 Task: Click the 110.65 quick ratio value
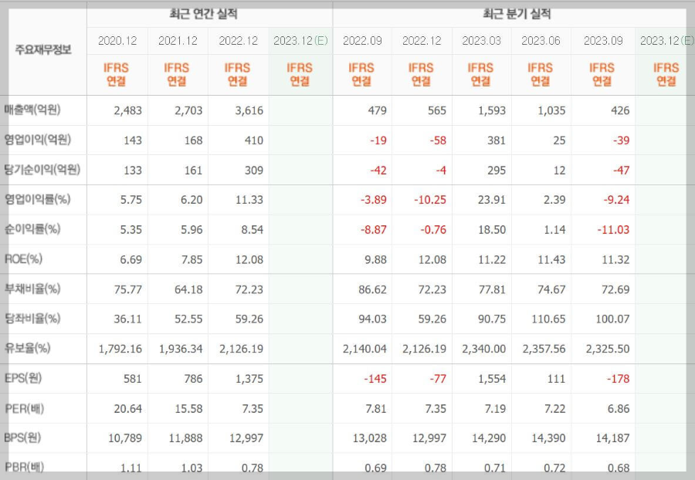pyautogui.click(x=548, y=319)
